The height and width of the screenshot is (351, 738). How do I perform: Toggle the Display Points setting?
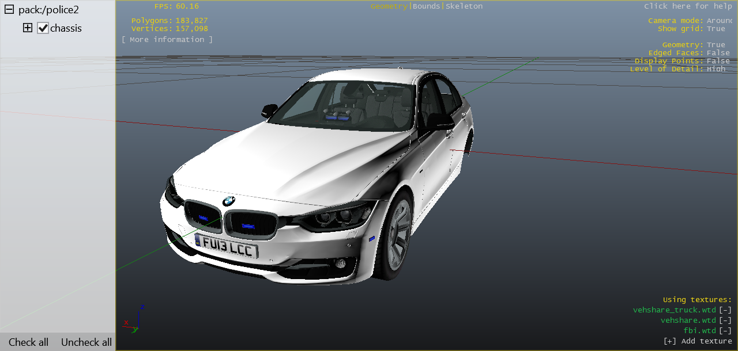click(718, 61)
